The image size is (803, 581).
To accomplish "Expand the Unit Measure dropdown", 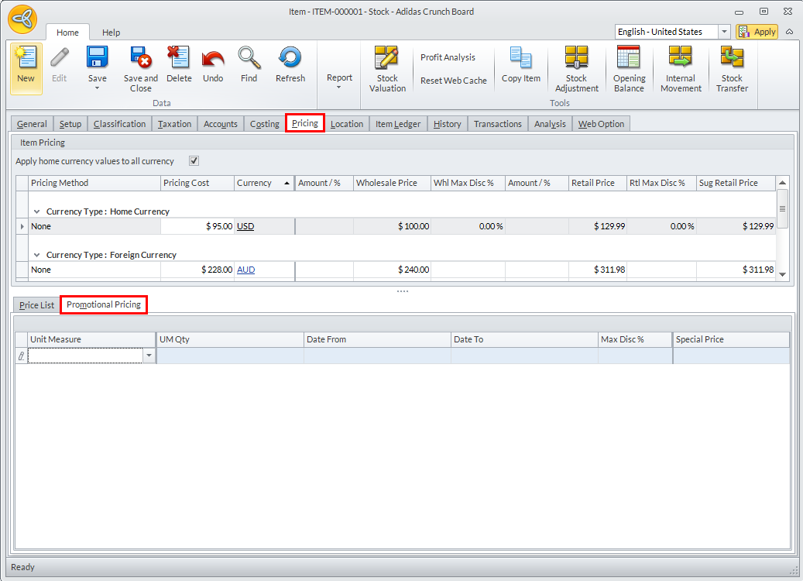I will point(149,356).
